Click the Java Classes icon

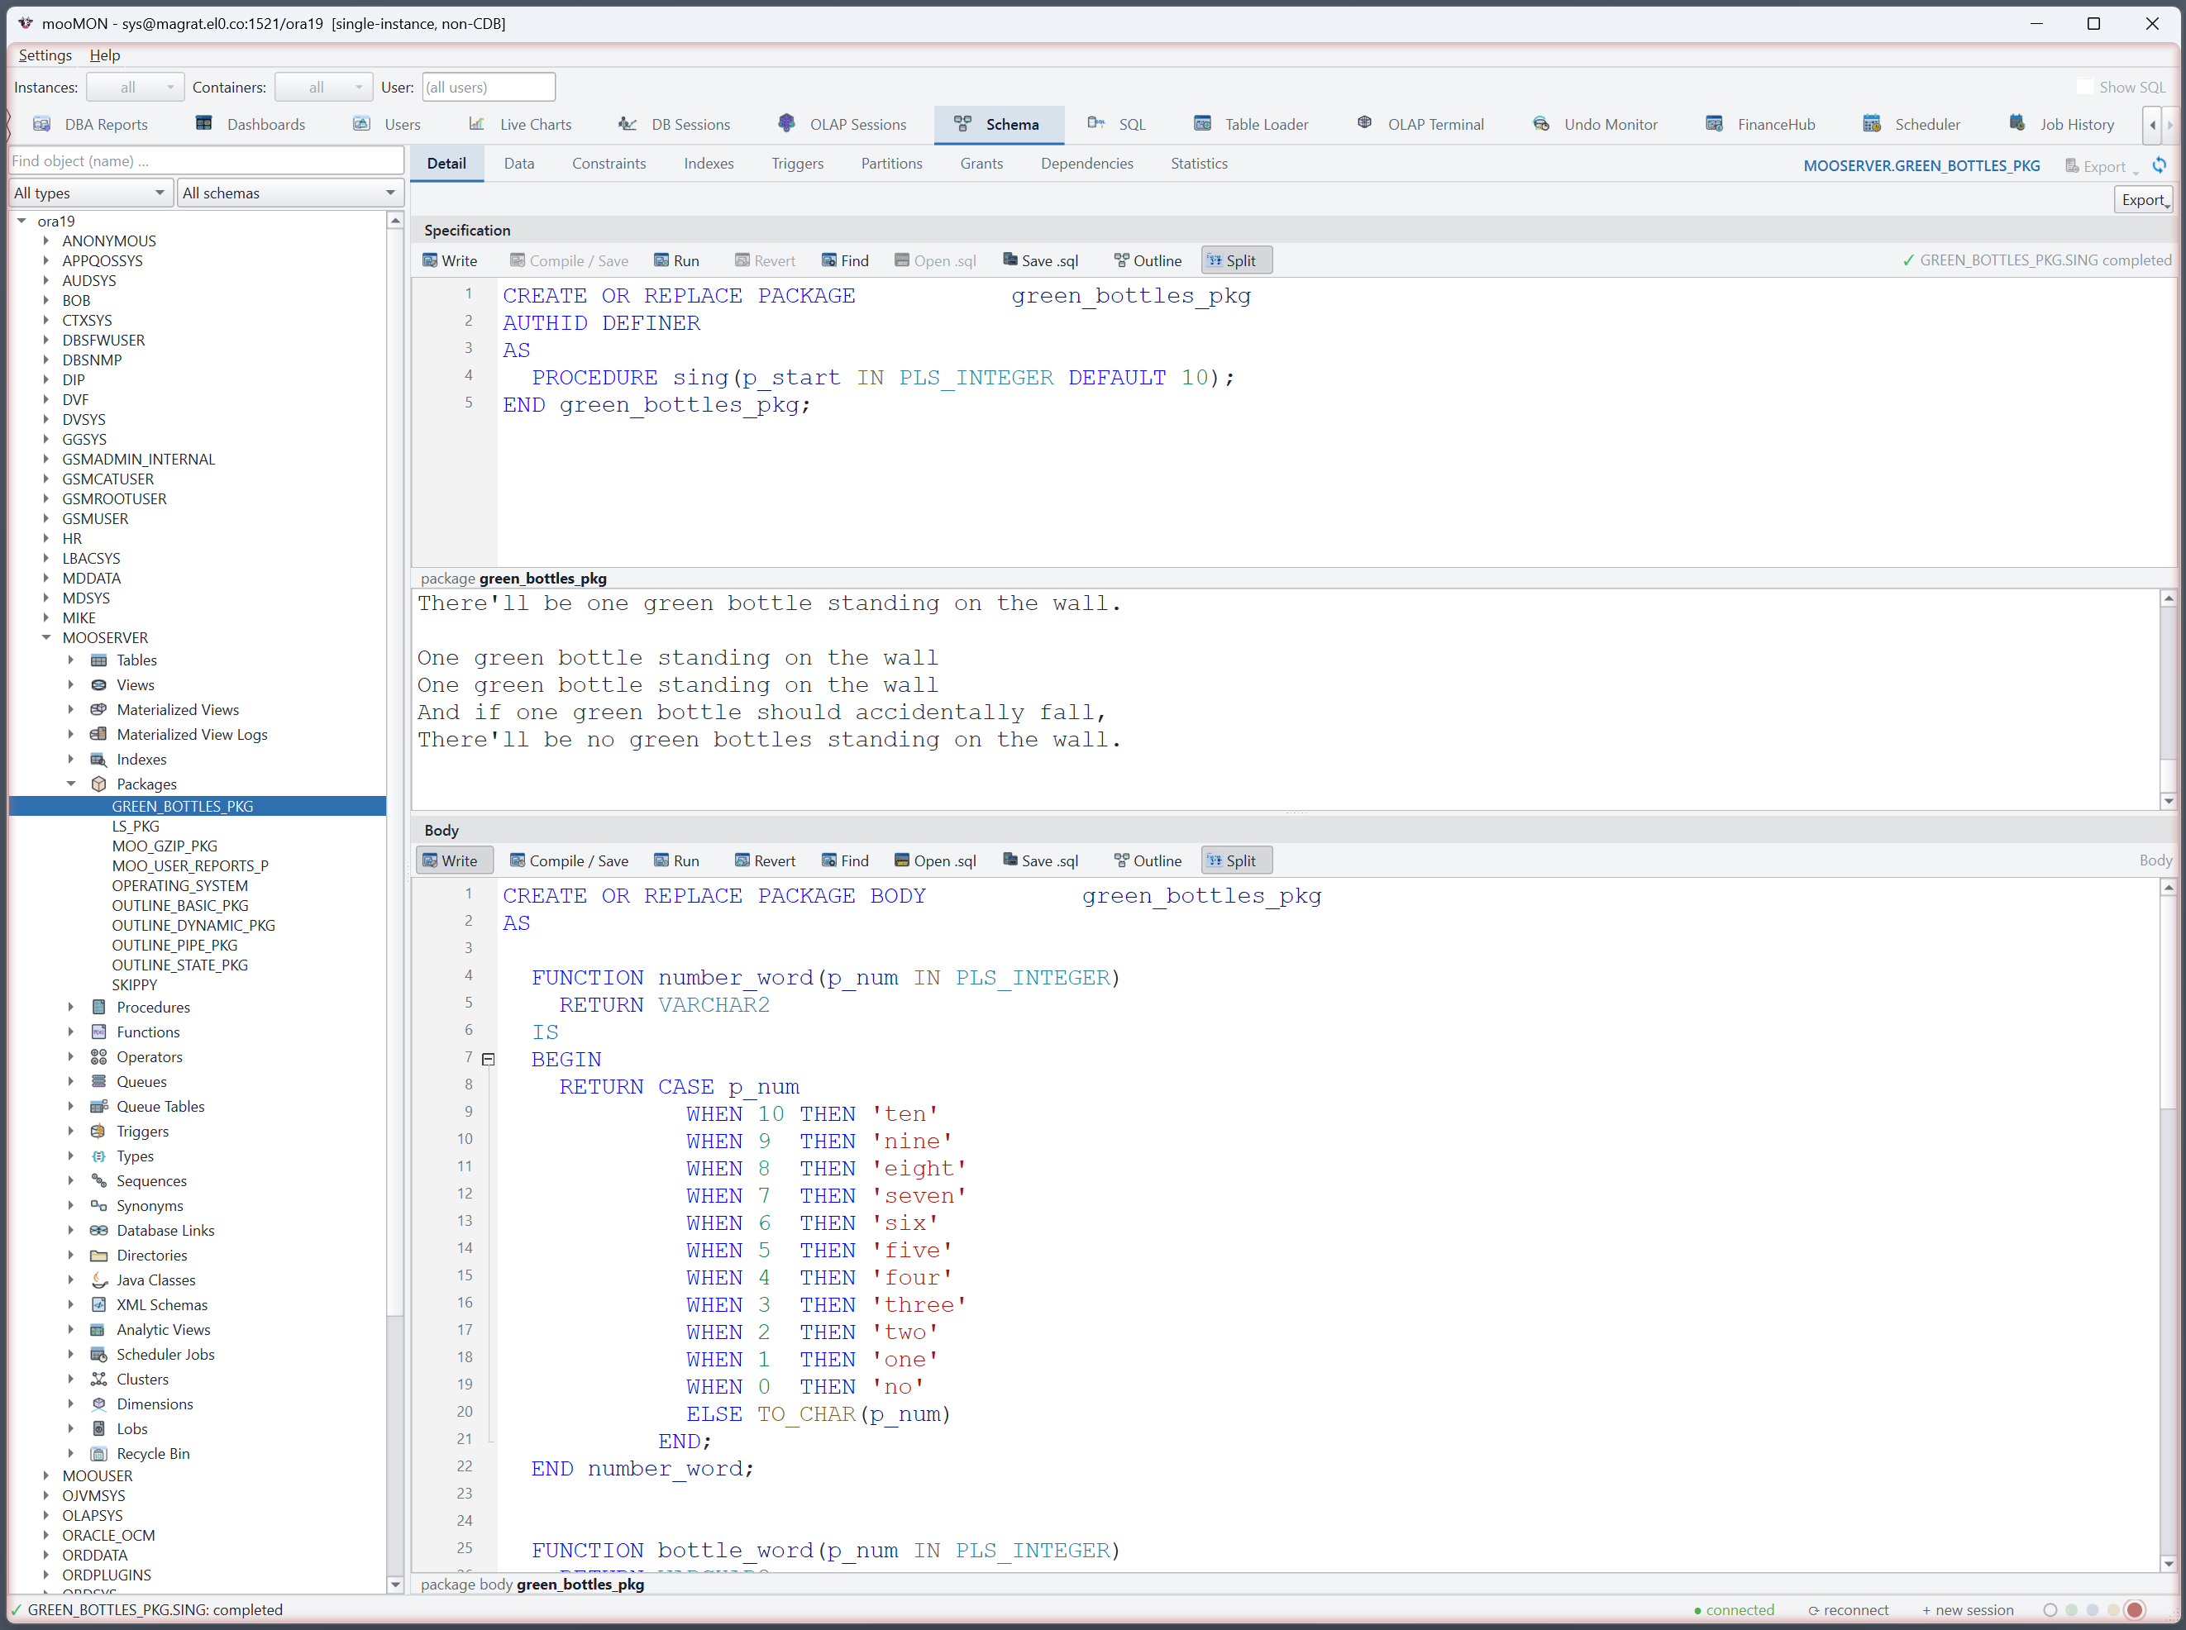(x=98, y=1280)
